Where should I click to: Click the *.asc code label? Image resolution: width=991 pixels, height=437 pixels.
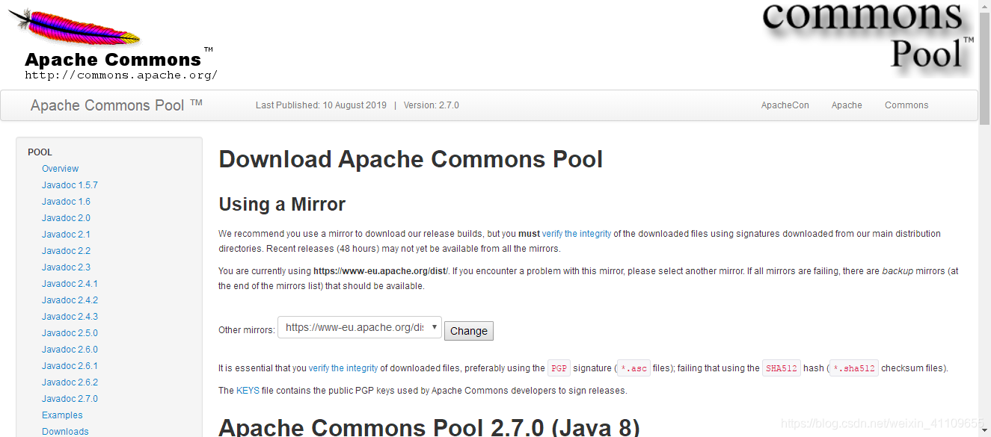[633, 368]
